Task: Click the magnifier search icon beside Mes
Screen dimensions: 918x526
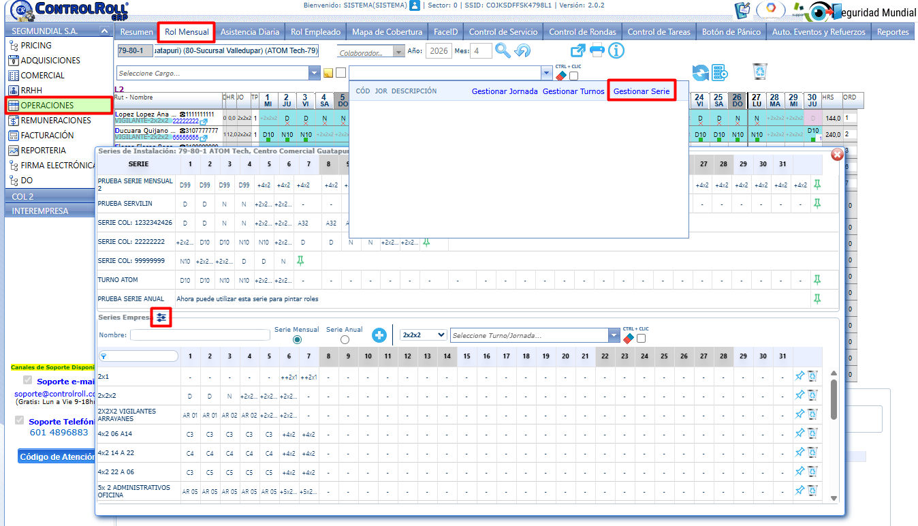Action: pyautogui.click(x=503, y=50)
